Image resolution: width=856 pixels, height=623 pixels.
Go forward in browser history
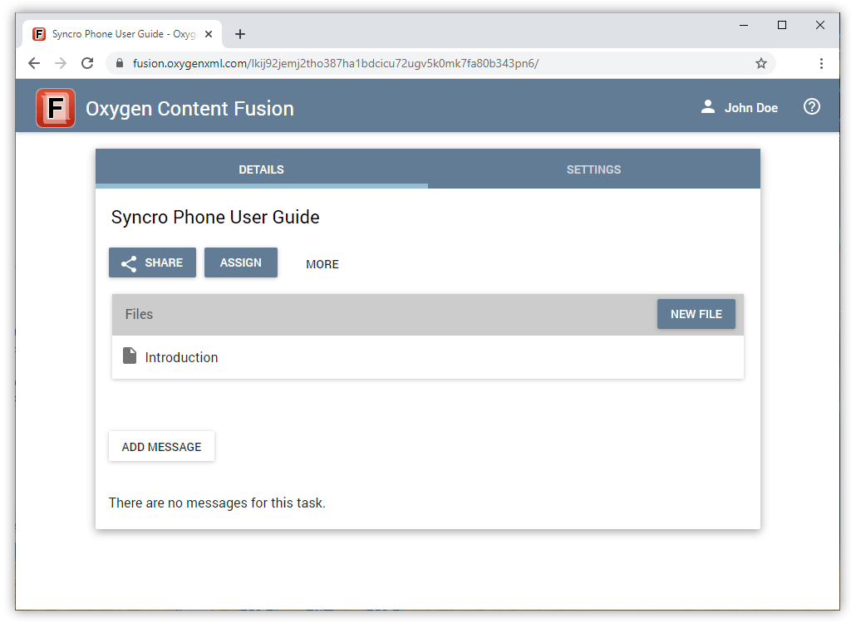(x=61, y=63)
